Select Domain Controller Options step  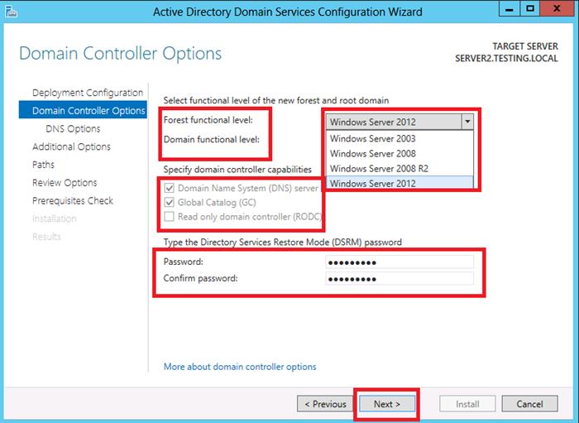click(x=83, y=110)
